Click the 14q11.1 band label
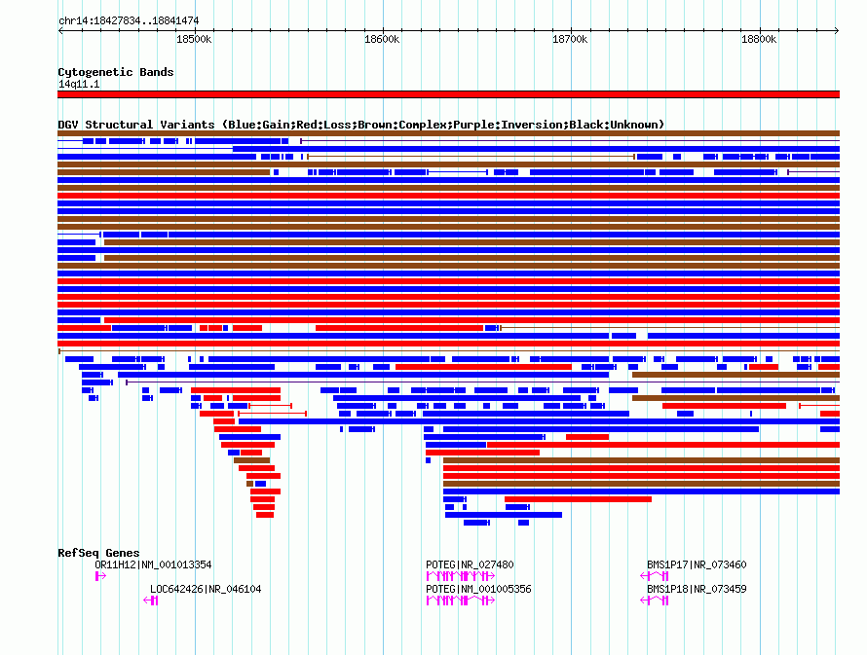Screen dimensions: 867x655 [x=79, y=84]
